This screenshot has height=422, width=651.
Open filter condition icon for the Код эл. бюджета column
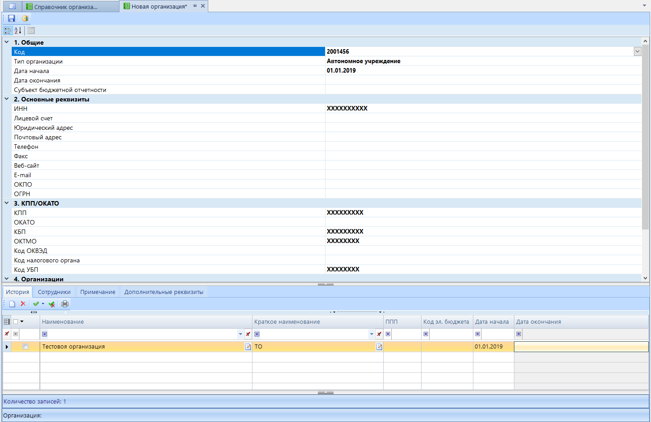click(x=426, y=334)
